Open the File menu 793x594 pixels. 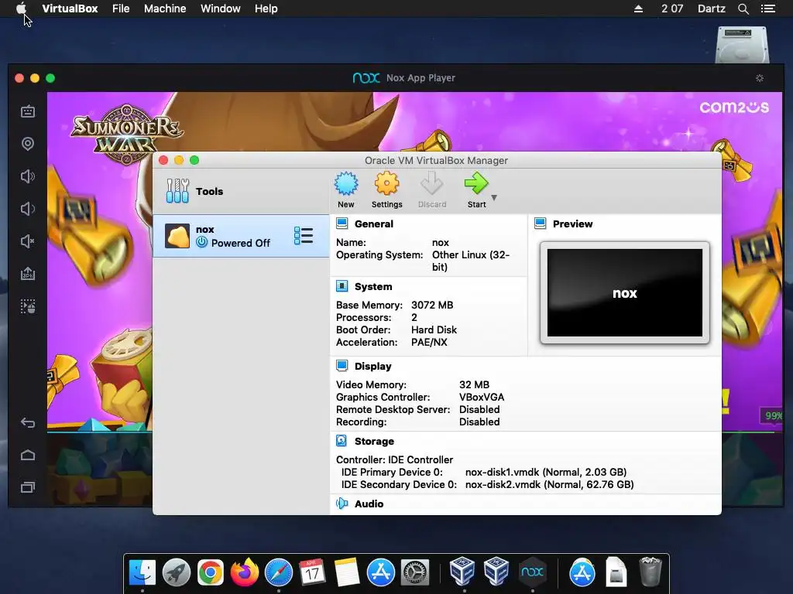coord(121,9)
